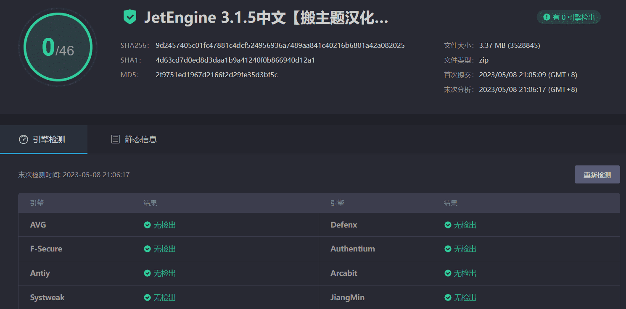
Task: Select the MD5 hash value 2f9751ed...
Action: 217,75
